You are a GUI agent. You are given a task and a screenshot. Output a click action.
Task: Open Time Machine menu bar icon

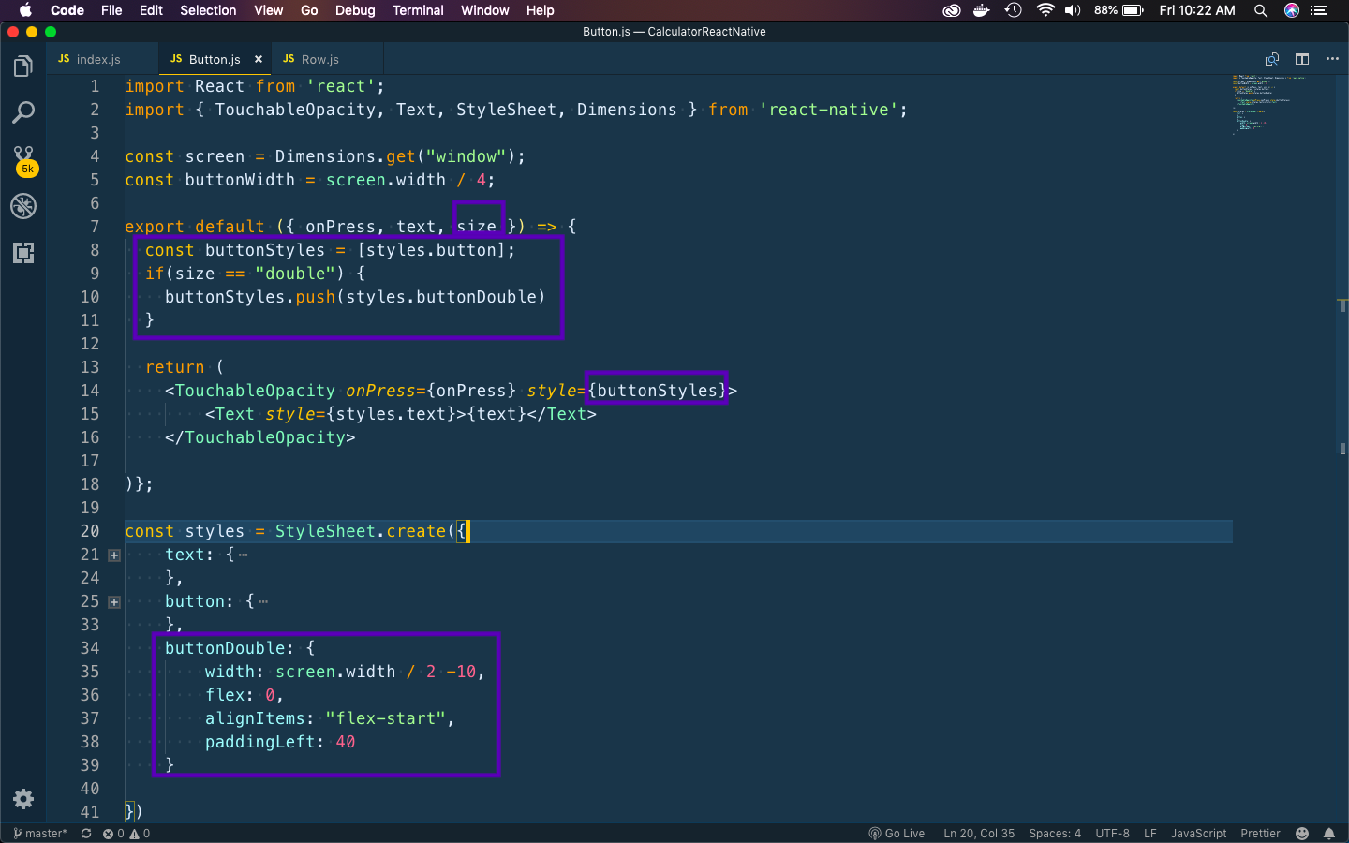1014,10
